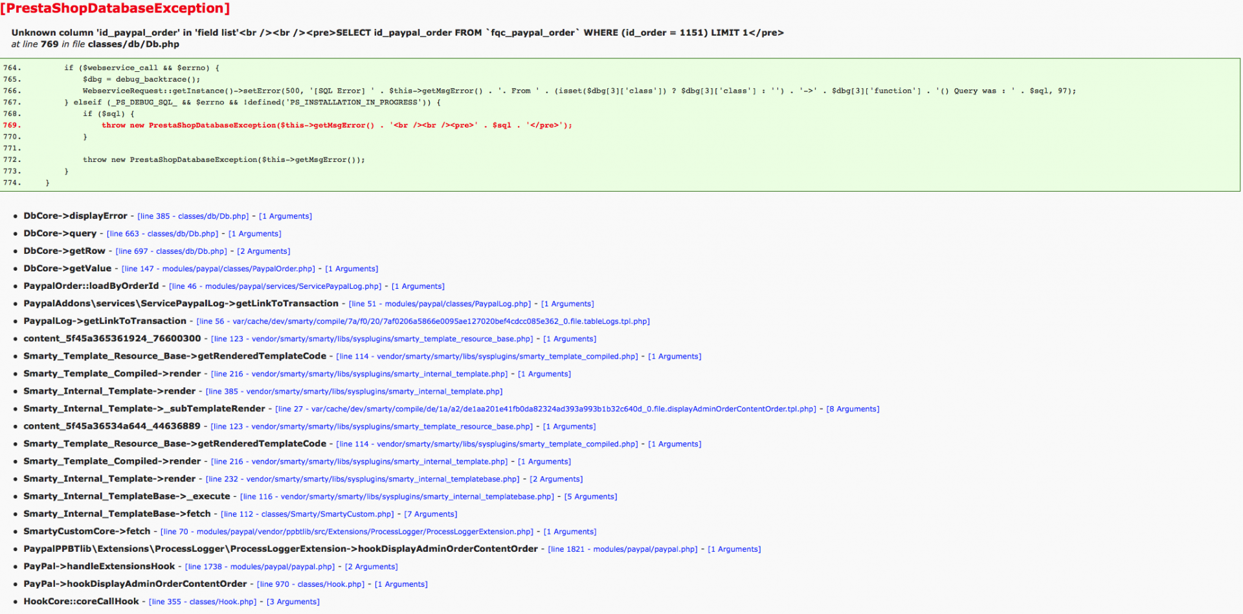Expand the arguments of the DbCore->getValue row
Image resolution: width=1243 pixels, height=614 pixels.
coord(352,269)
